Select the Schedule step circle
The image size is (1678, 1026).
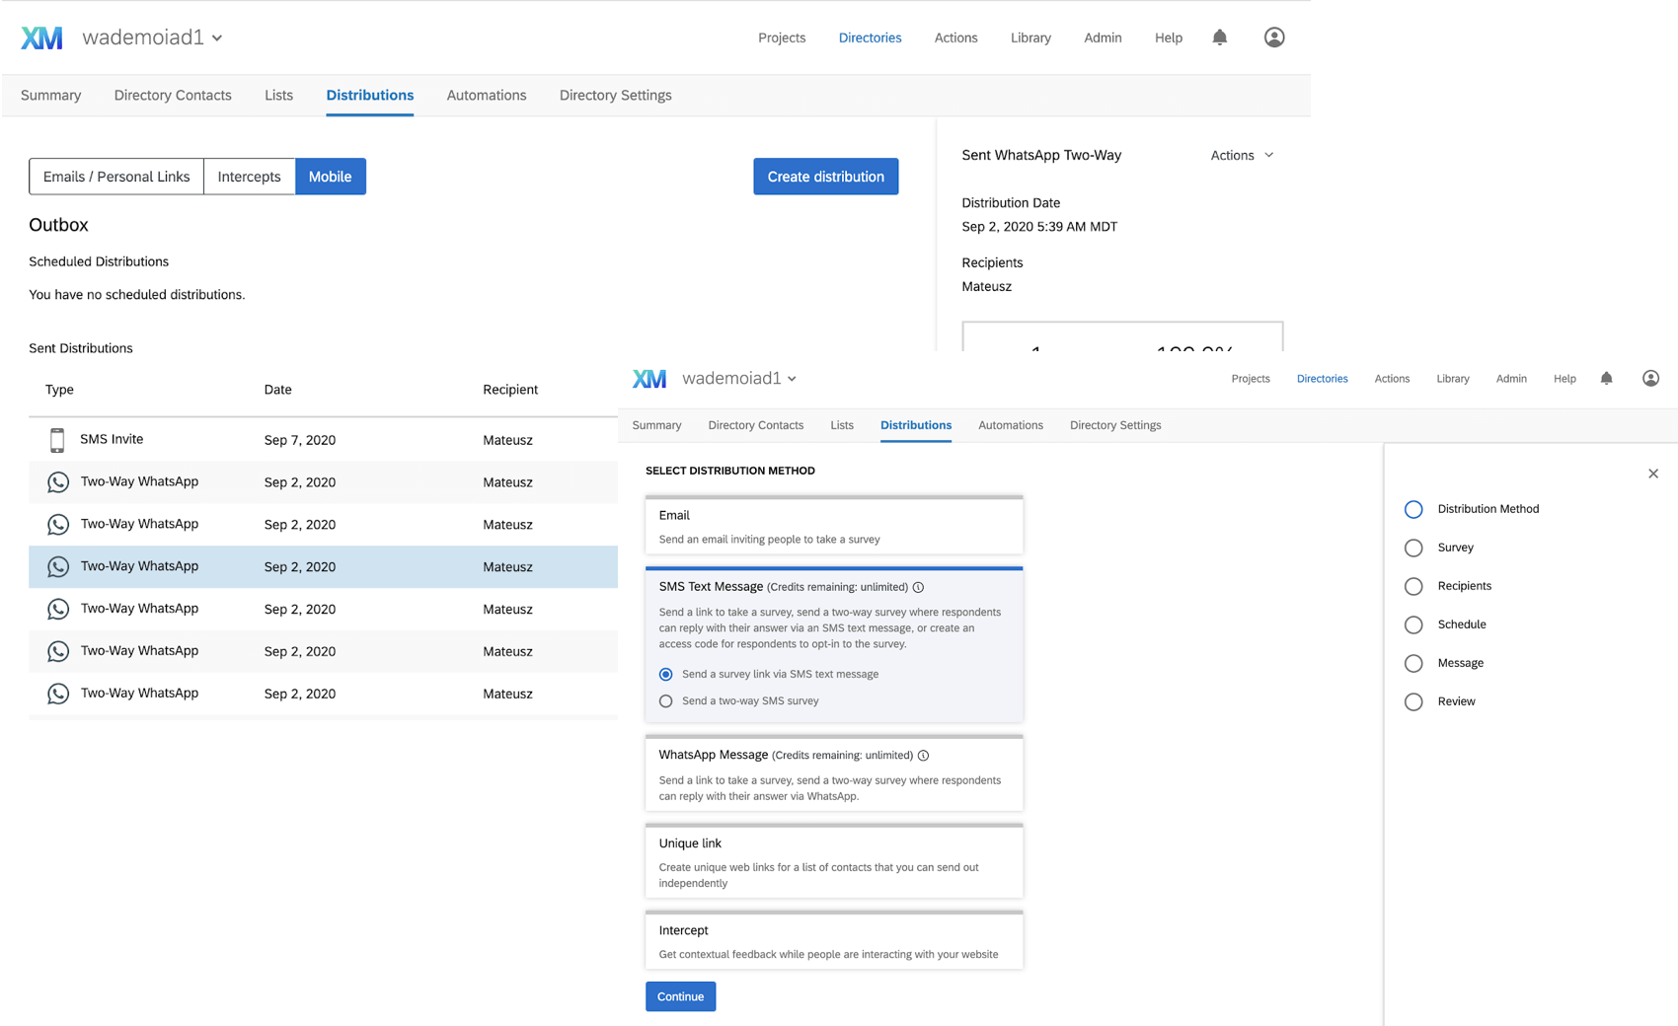[x=1413, y=624]
